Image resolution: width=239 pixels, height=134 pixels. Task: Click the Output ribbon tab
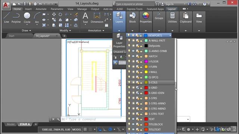coord(95,9)
